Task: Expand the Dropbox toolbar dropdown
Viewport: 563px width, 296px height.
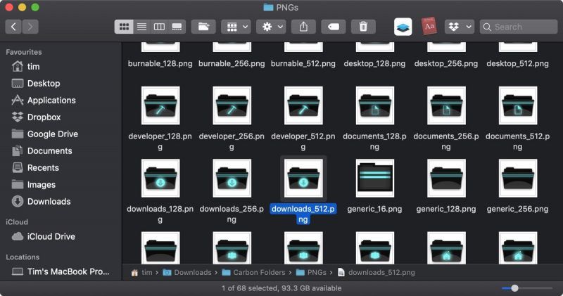Action: point(460,27)
